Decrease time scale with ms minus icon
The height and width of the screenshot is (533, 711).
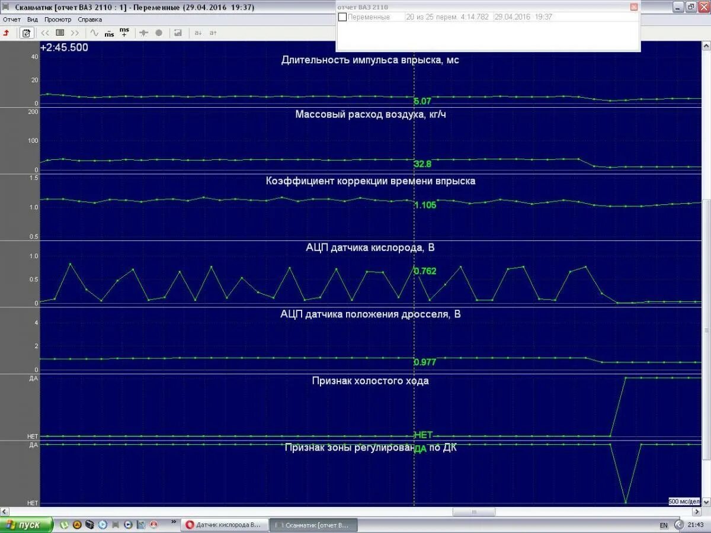point(109,33)
